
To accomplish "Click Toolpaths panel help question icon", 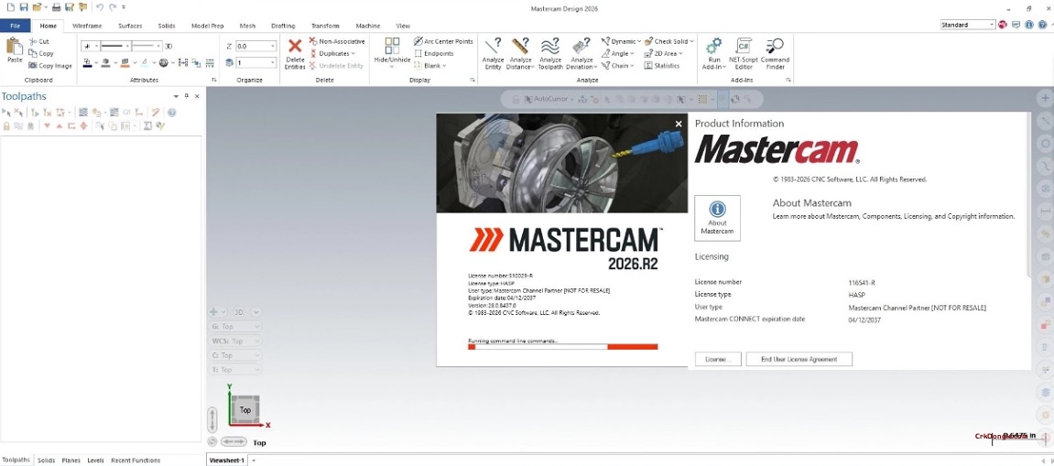I will click(172, 113).
